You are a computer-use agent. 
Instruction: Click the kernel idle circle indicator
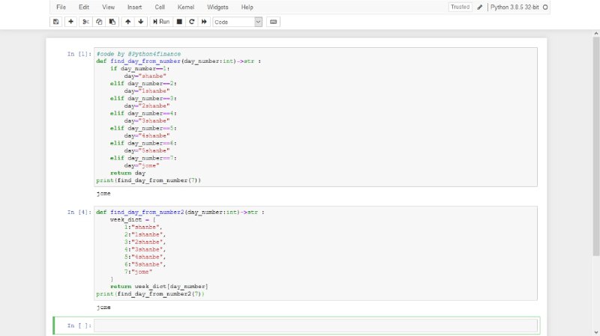[545, 7]
